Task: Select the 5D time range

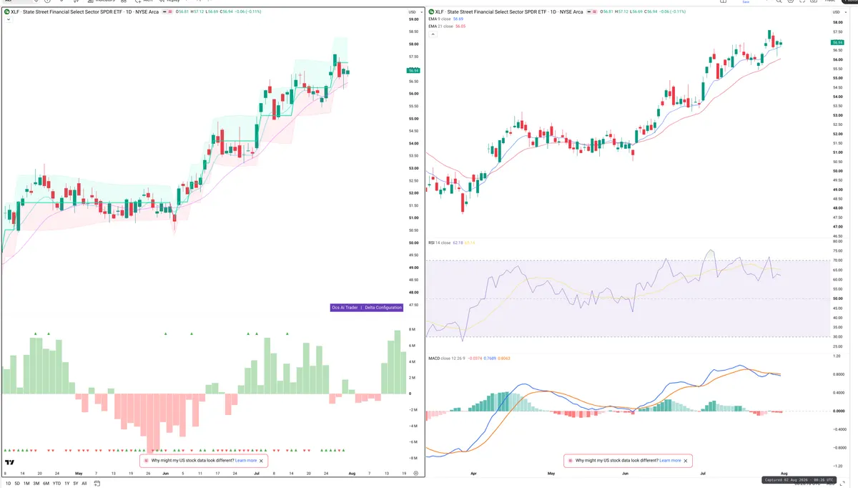Action: click(x=17, y=484)
